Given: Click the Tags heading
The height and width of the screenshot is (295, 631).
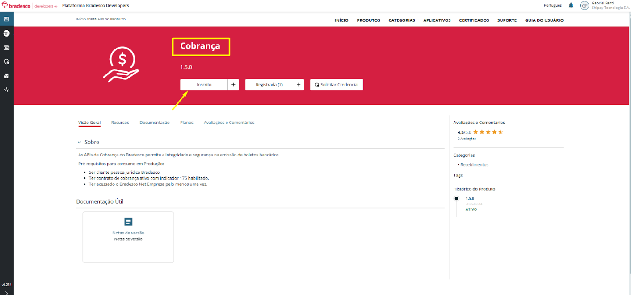Looking at the screenshot, I should pos(458,175).
